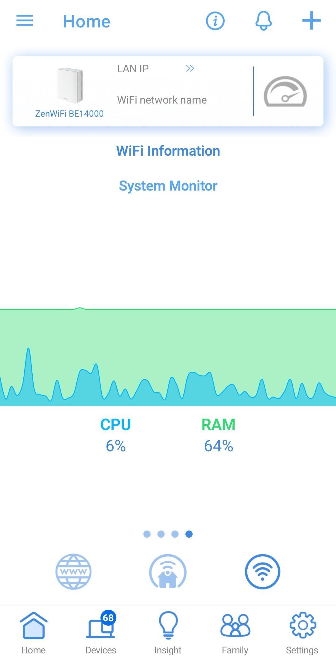Expand LAN IP double chevron
Screen dimensions: 336x659
tap(190, 69)
